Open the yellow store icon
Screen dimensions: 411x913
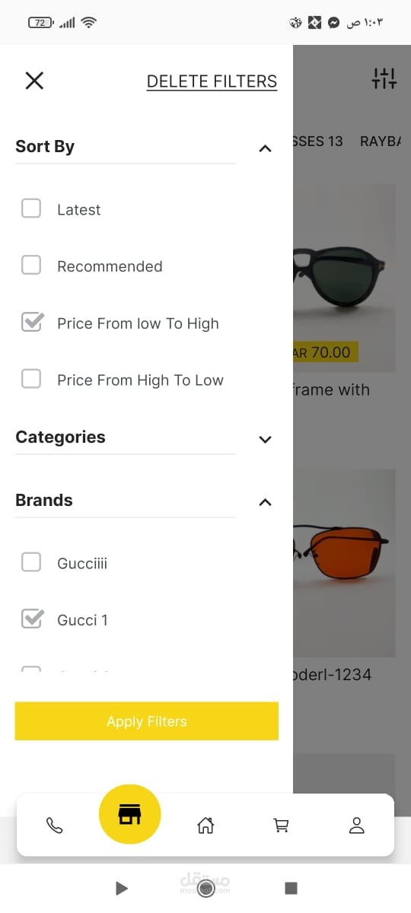(x=129, y=815)
